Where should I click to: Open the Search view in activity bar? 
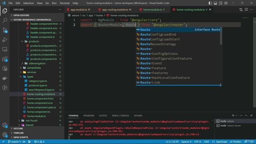coord(5,20)
